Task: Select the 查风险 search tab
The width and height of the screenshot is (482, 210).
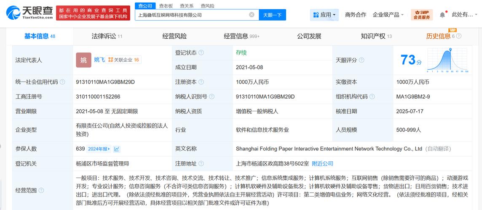Action: pos(207,6)
